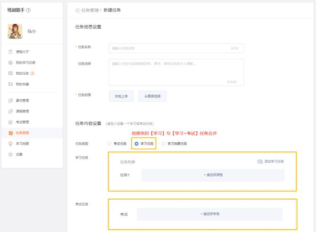The width and height of the screenshot is (316, 232).
Task: Click 添加学习任务 to add a task
Action: 271,161
